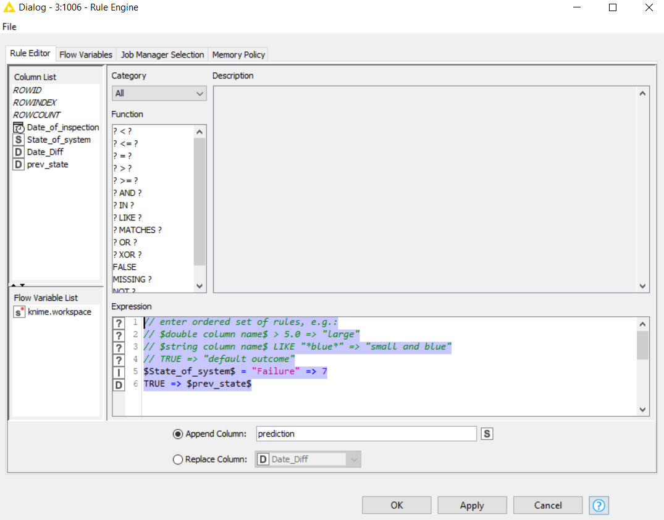
Task: Open the File menu
Action: [x=9, y=27]
